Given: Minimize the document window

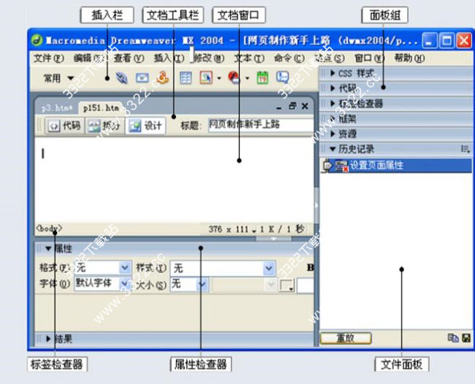Looking at the screenshot, I should (x=279, y=107).
